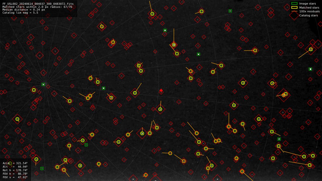Click the 'Rot h = 178.74°' readout

[x=15, y=170]
